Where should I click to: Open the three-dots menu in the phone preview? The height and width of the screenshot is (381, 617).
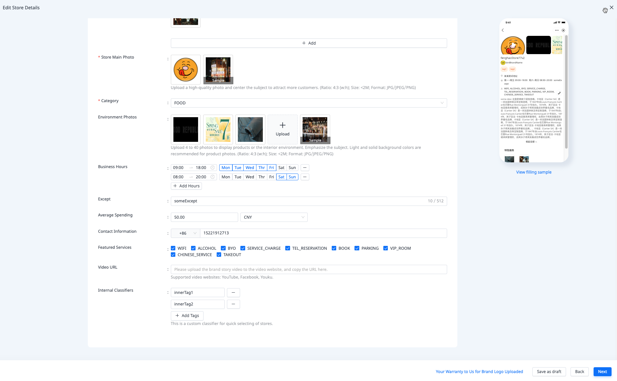[x=557, y=30]
